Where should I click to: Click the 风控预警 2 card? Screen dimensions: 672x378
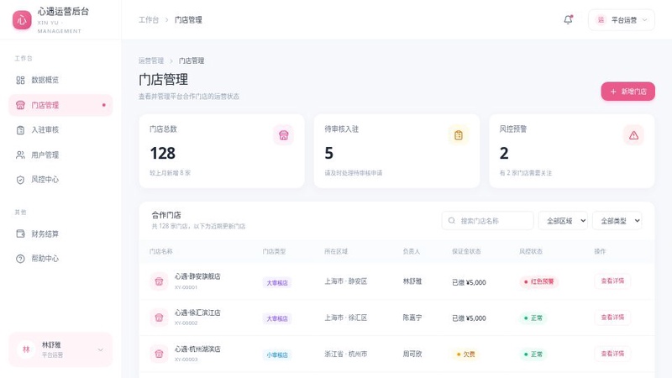point(571,151)
